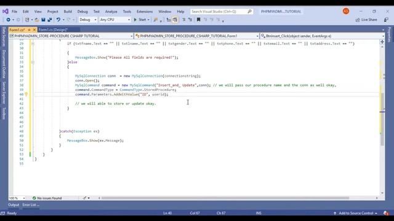
Task: Open the Extensions menu
Action: [145, 12]
